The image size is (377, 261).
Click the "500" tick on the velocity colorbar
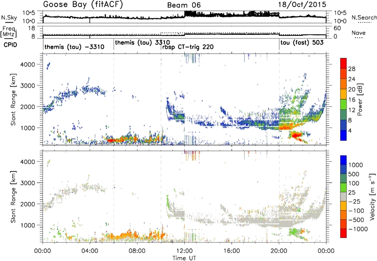[354, 174]
